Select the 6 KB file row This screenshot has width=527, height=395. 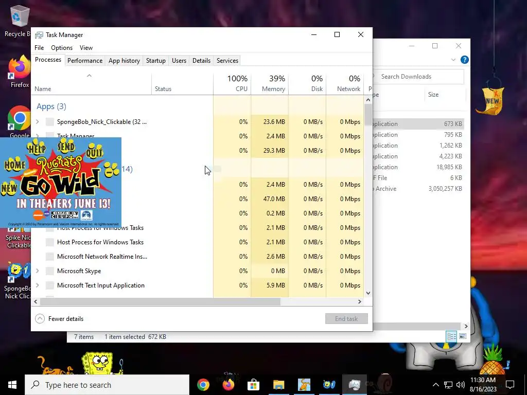419,177
